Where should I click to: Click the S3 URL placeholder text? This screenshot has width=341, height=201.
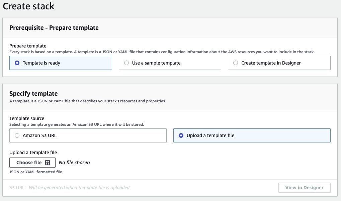coord(79,188)
